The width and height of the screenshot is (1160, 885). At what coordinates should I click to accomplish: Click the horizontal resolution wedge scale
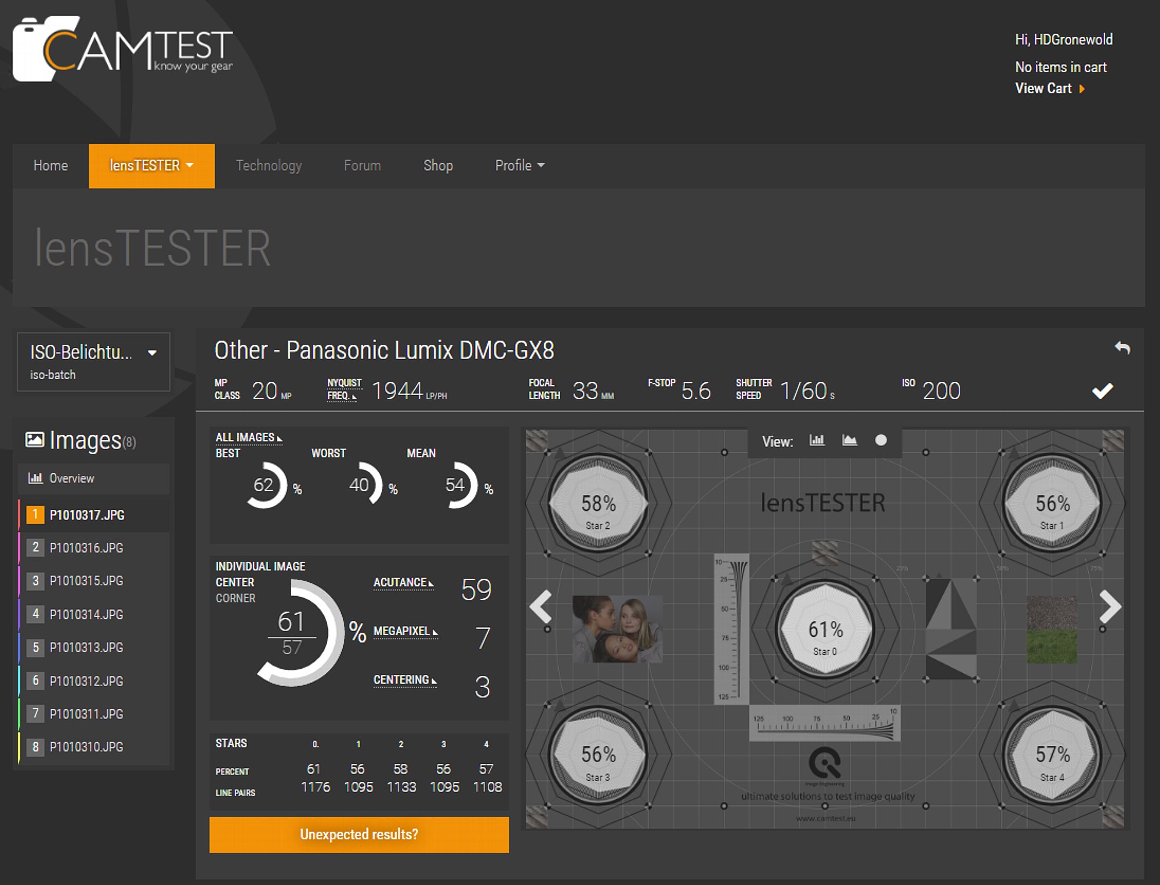pyautogui.click(x=825, y=723)
